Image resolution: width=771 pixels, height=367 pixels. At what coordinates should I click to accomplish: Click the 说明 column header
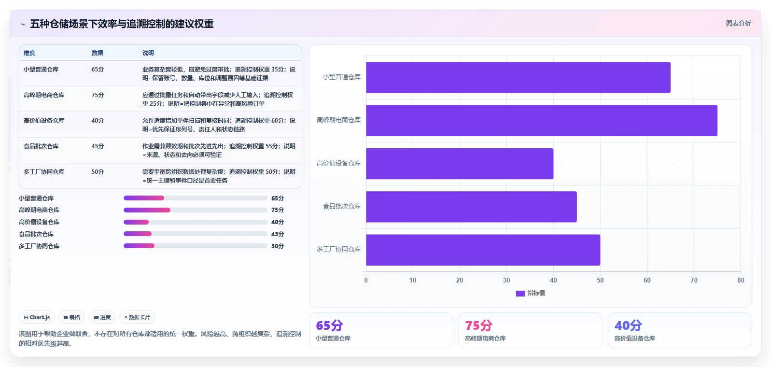pos(148,53)
